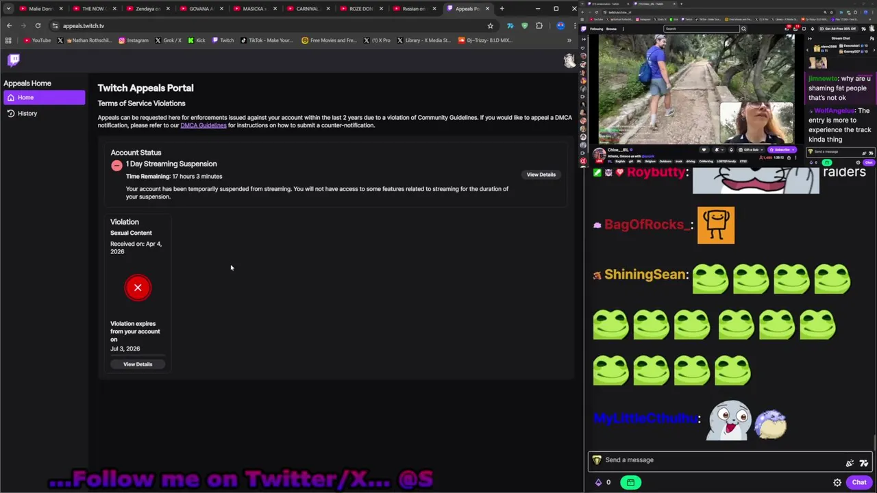Click the Twitch search box in stream window
The width and height of the screenshot is (877, 493).
[x=701, y=29]
